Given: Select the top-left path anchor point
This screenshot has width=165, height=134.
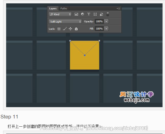Looking at the screenshot, I should pyautogui.click(x=70, y=41).
